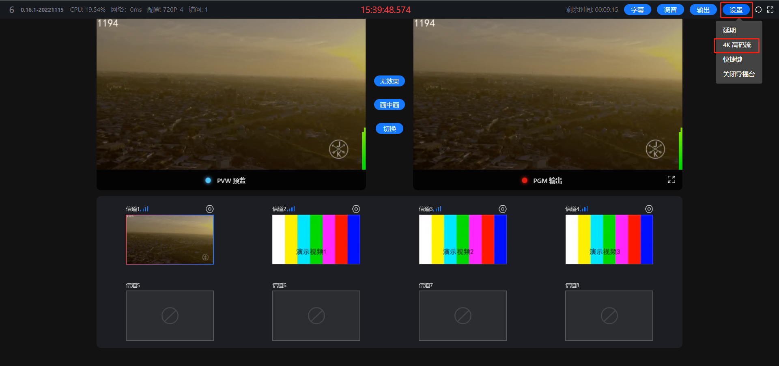This screenshot has height=366, width=779.
Task: Click the empty 信道5 slot icon
Action: pyautogui.click(x=170, y=316)
